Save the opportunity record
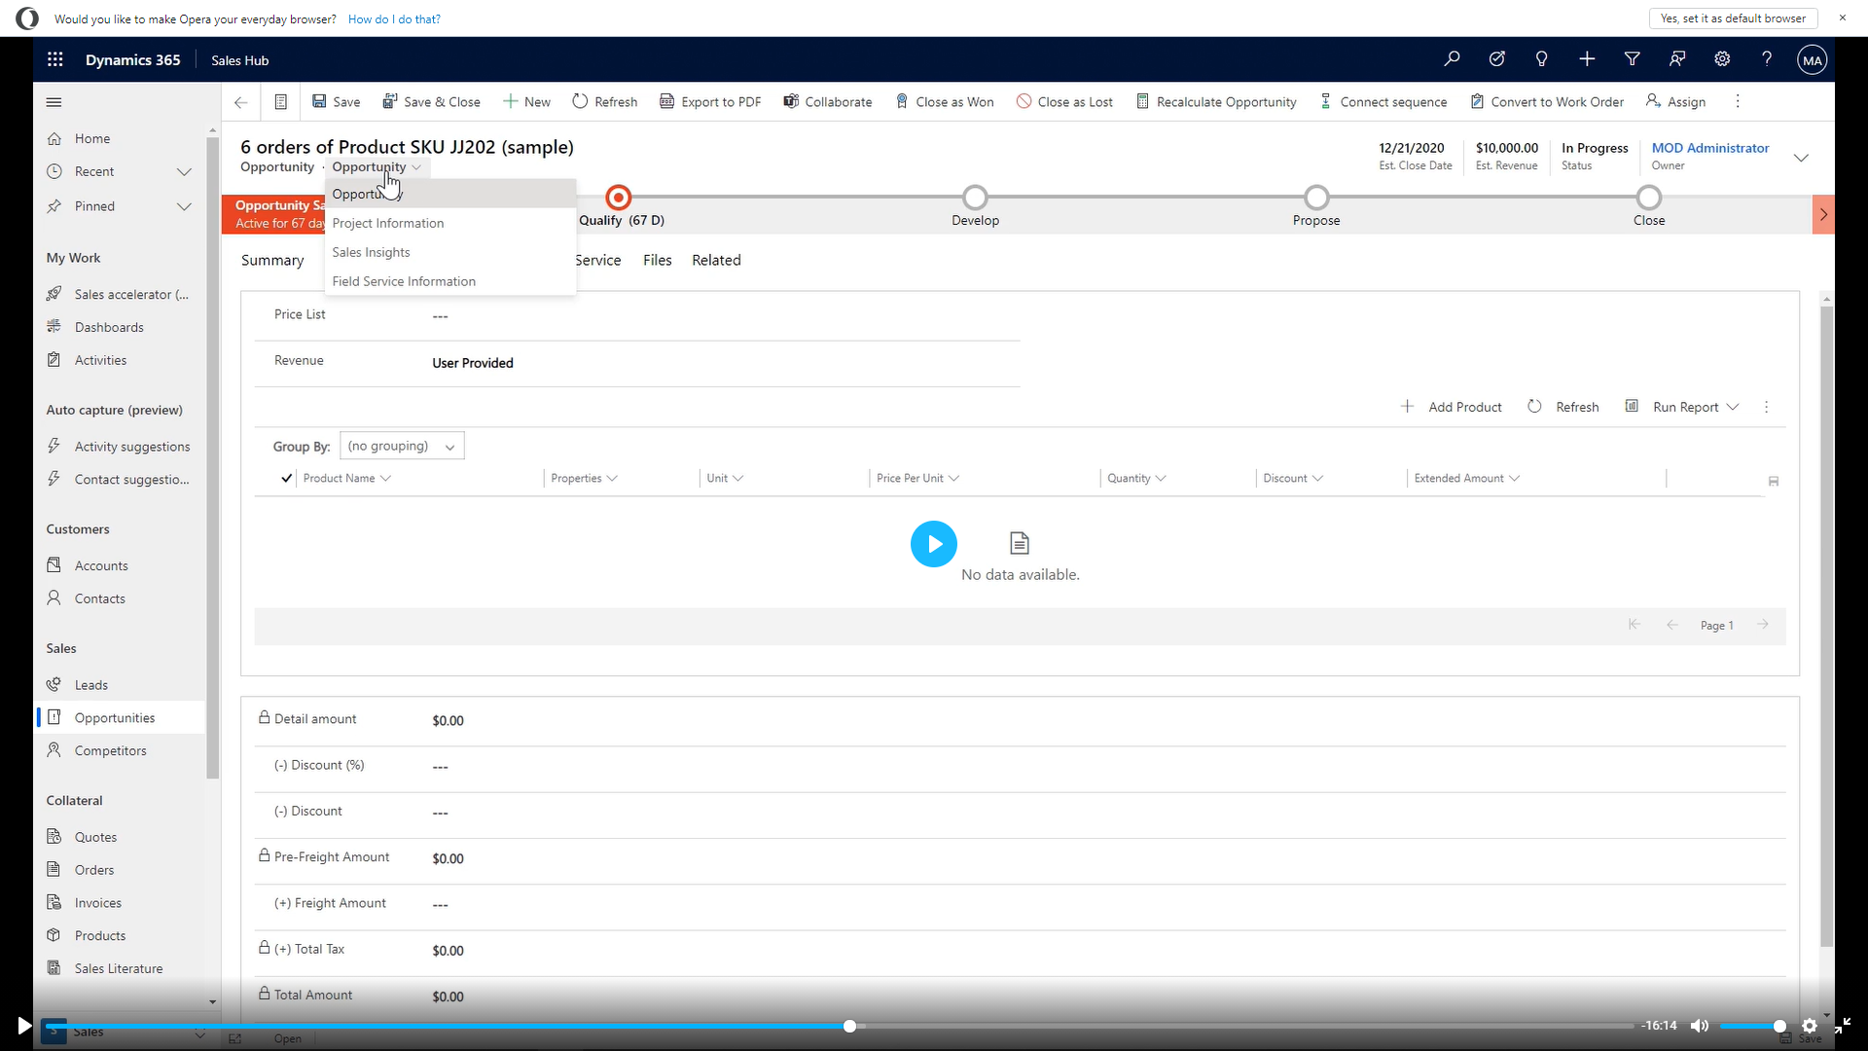Image resolution: width=1868 pixels, height=1051 pixels. click(336, 102)
